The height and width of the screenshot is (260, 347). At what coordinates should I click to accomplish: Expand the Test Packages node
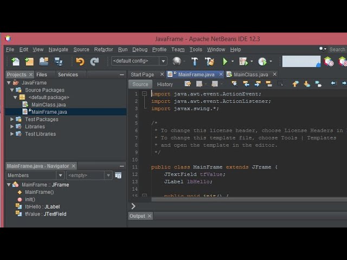12,119
